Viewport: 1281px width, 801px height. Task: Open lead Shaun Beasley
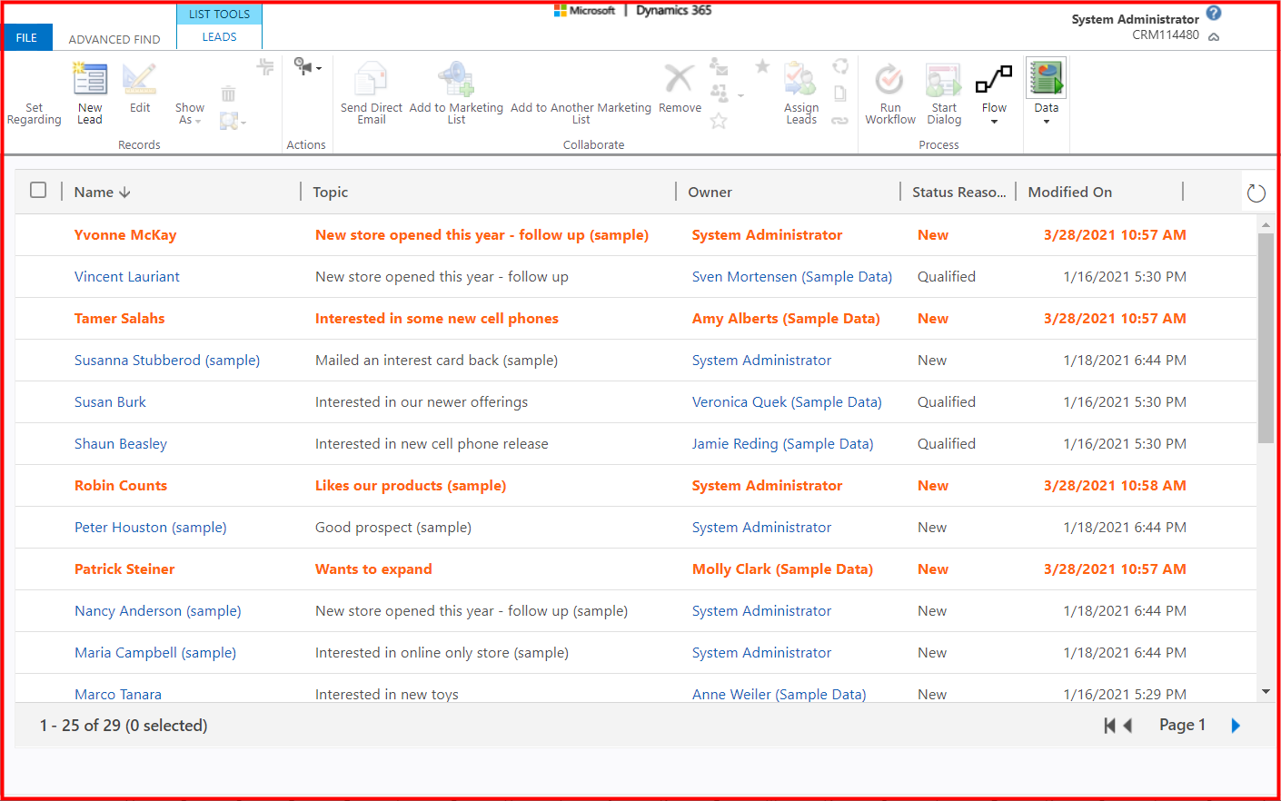click(x=121, y=444)
